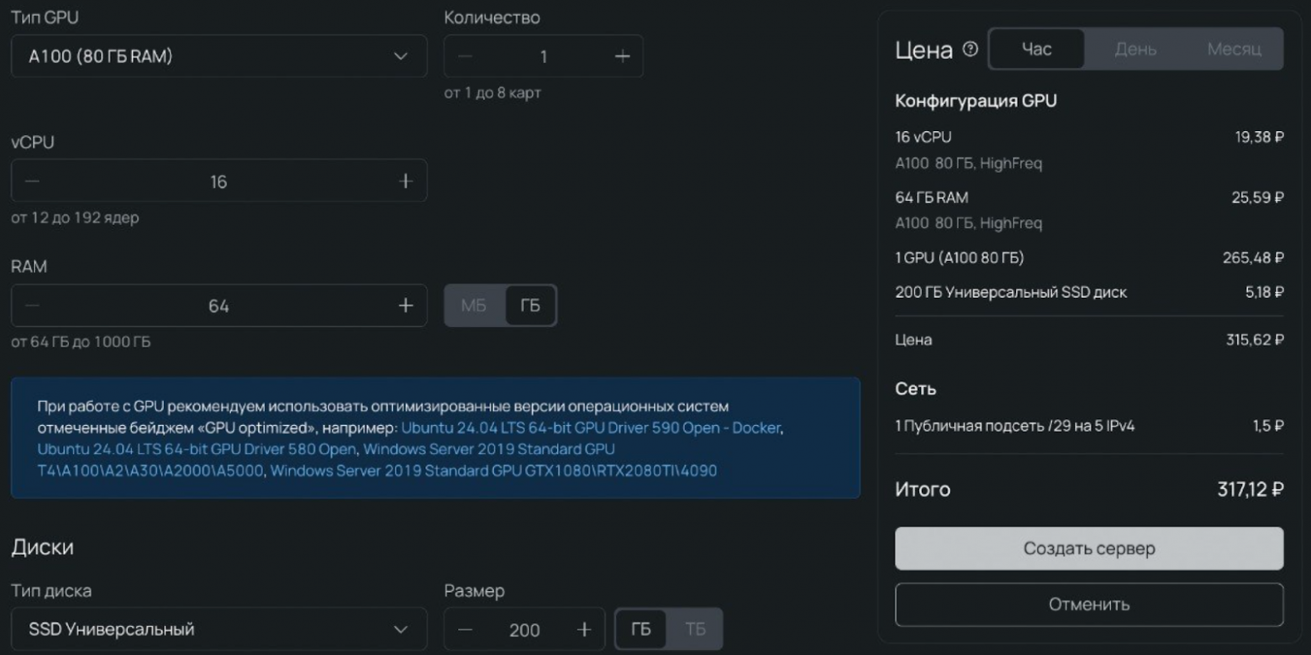Click minus to decrease GPU Количество

tap(463, 55)
